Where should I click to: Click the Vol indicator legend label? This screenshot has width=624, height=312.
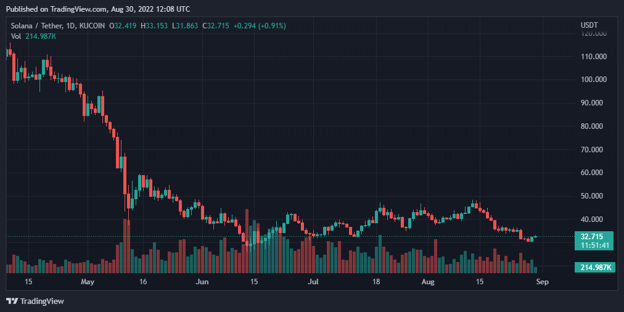[x=16, y=36]
